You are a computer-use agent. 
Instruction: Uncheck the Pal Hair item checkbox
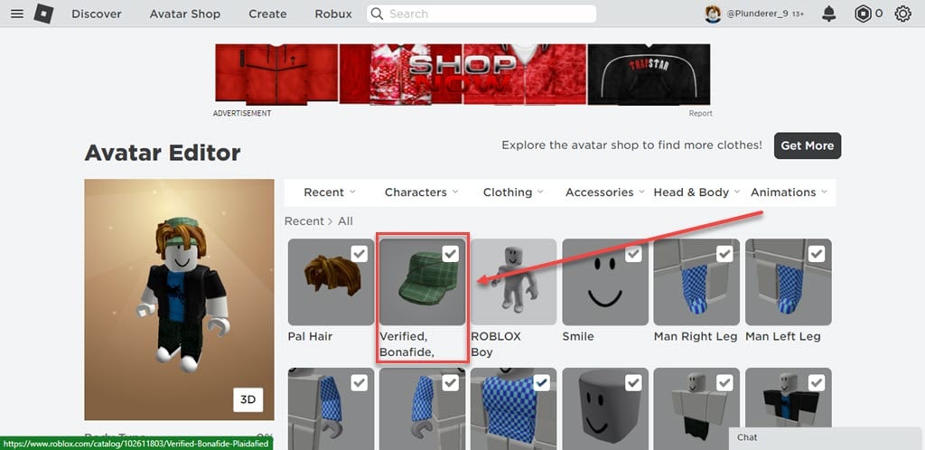coord(359,254)
